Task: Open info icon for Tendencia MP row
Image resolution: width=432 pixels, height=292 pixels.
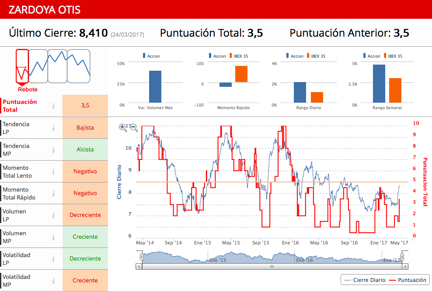Action: [53, 150]
